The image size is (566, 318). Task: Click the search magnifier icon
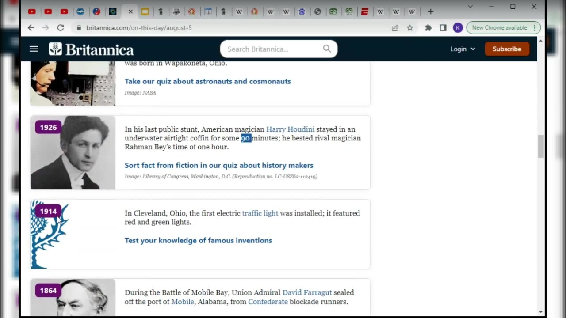click(327, 49)
